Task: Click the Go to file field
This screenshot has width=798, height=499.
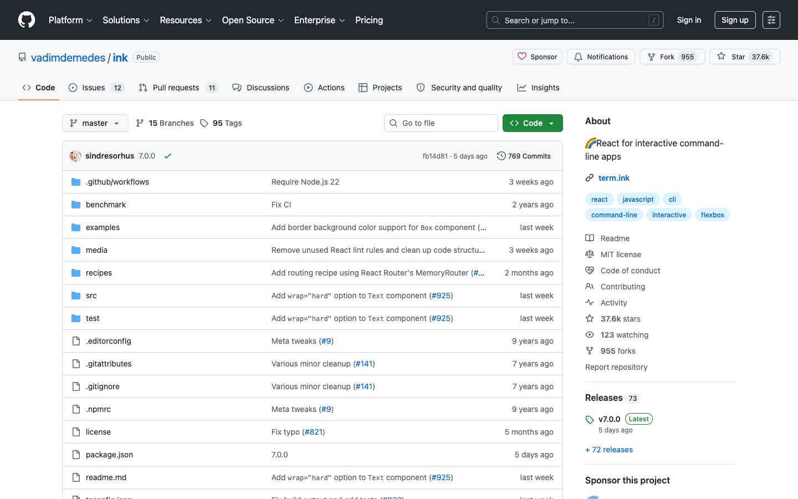Action: (441, 123)
